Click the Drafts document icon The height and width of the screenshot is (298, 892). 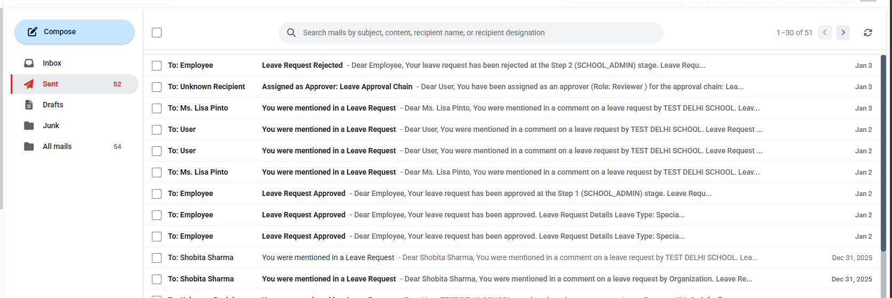(29, 105)
